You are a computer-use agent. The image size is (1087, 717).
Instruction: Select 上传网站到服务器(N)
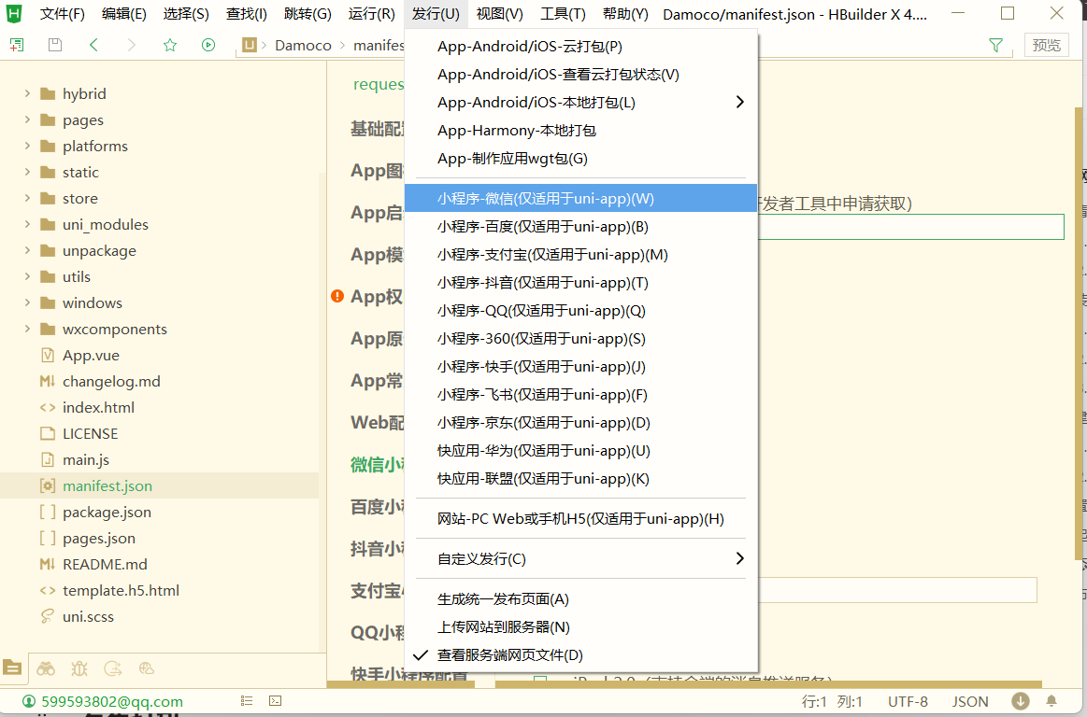point(581,627)
